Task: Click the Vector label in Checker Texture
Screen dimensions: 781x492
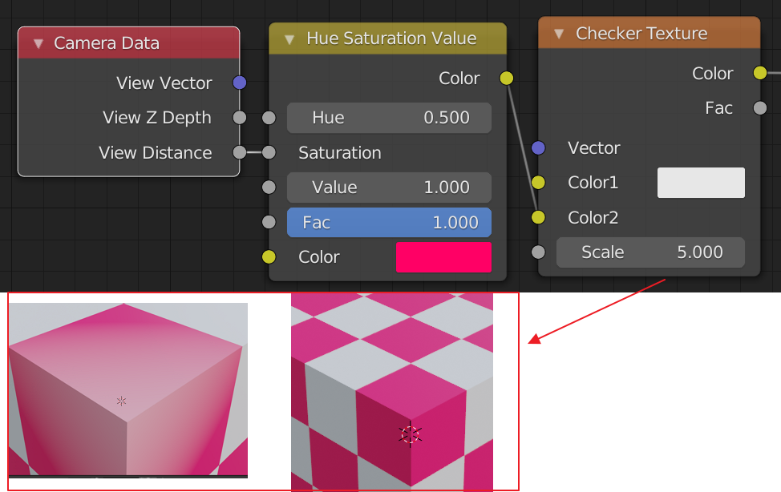Action: coord(593,148)
